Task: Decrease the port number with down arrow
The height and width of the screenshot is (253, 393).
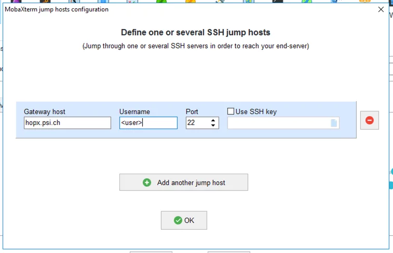Action: [213, 125]
